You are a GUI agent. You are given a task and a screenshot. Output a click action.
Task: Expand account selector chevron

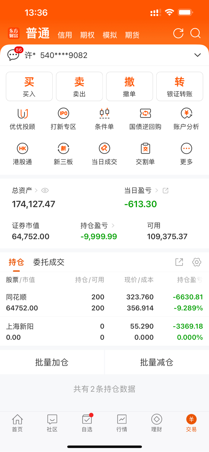pos(198,55)
